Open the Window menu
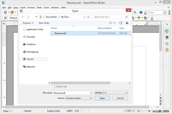This screenshot has width=172, height=114. pos(55,8)
